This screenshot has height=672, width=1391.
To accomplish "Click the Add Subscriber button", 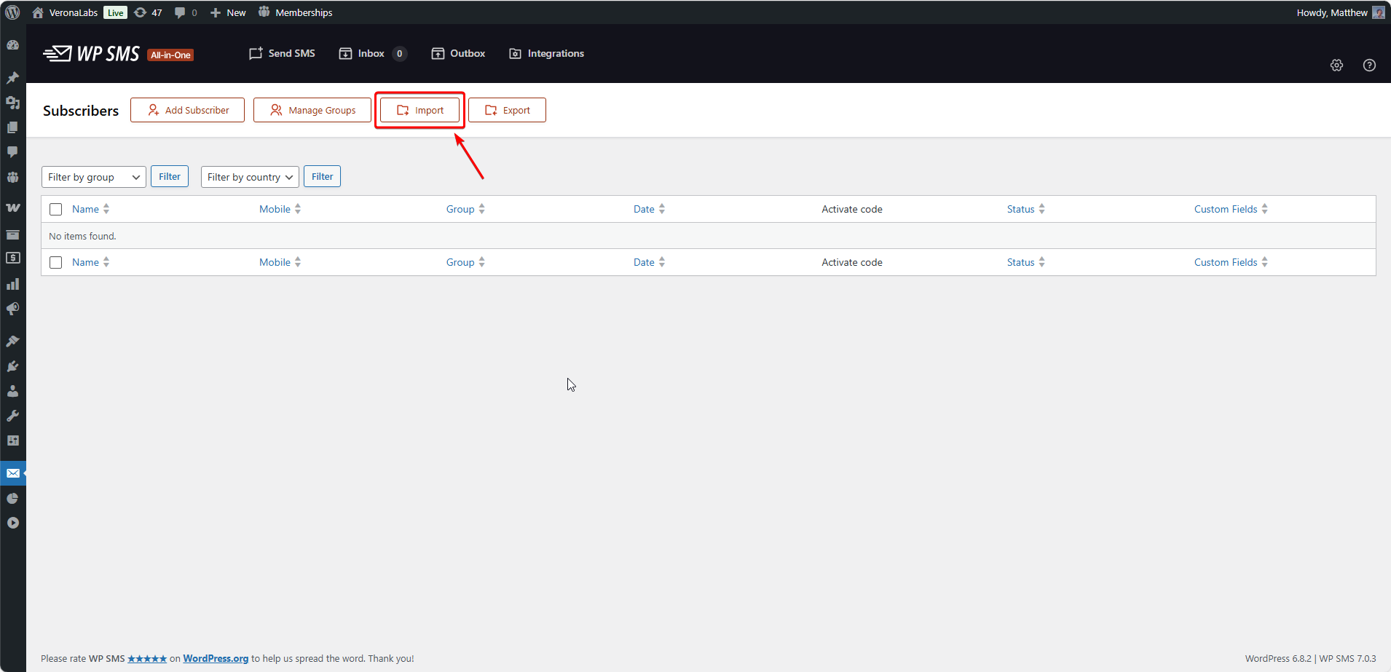I will click(x=187, y=109).
